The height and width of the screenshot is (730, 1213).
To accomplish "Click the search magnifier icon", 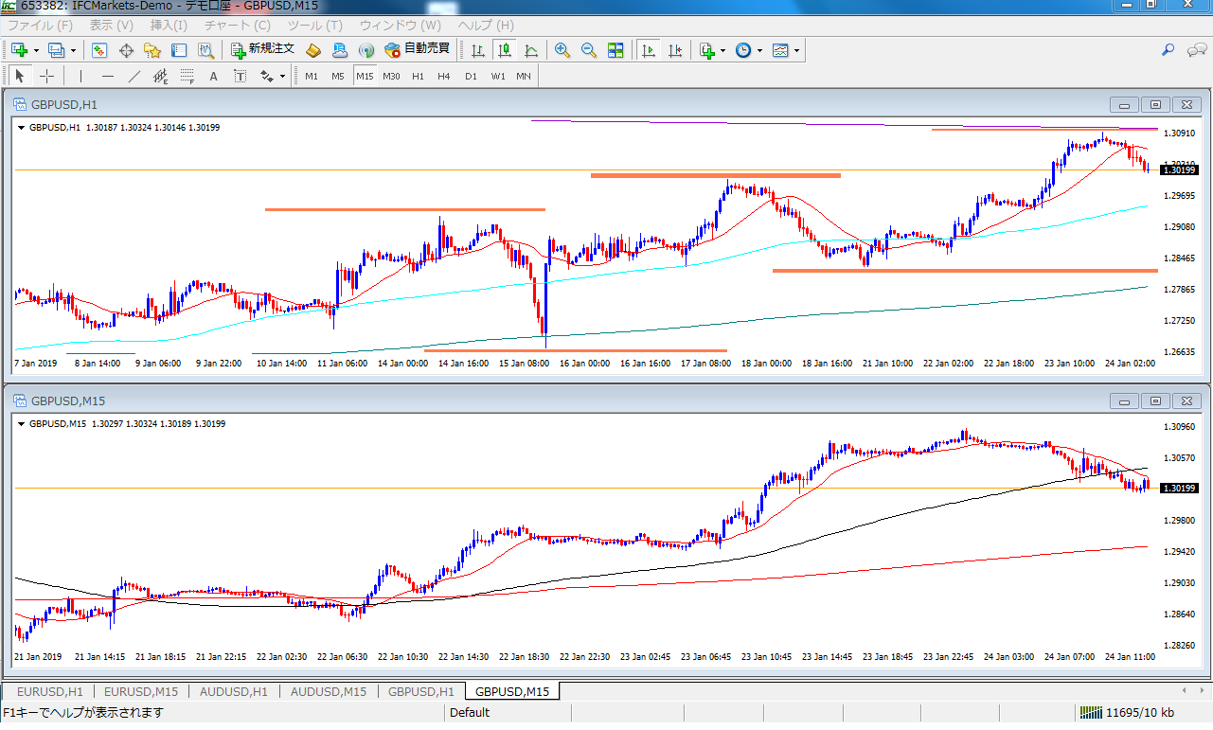I will (x=1168, y=50).
